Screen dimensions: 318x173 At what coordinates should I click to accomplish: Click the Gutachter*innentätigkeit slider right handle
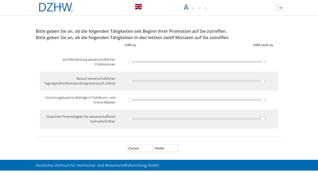[x=263, y=119]
